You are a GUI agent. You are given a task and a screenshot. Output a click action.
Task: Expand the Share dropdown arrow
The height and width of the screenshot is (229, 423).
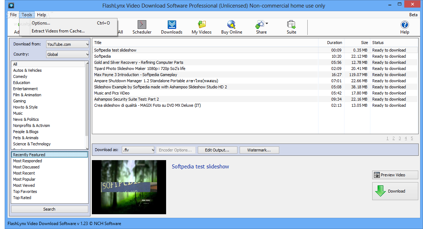tap(267, 23)
